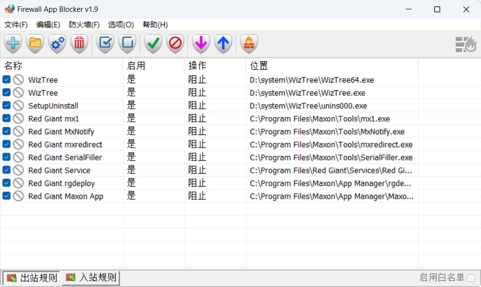481x287 pixels.
Task: Click 是 in the Red Giant mx1 row
Action: (x=131, y=119)
